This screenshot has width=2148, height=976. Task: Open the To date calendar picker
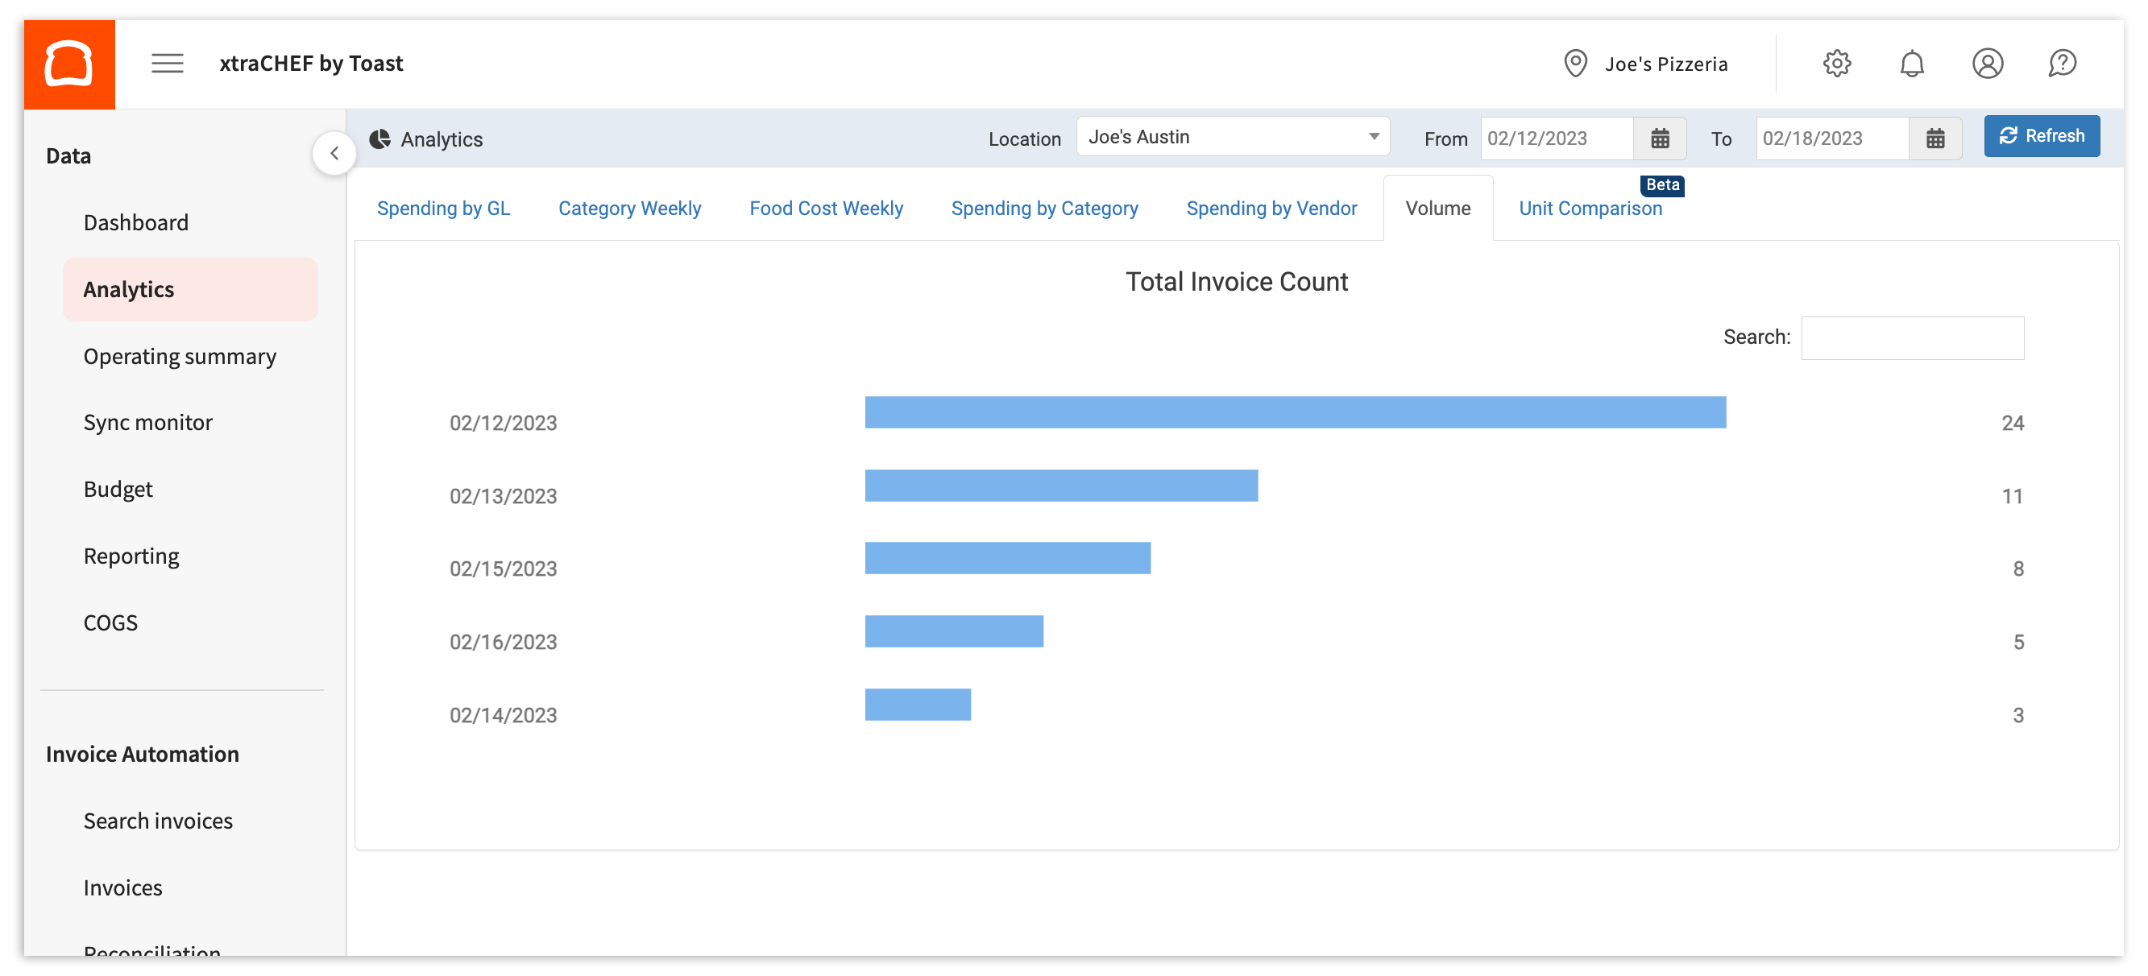click(x=1935, y=139)
